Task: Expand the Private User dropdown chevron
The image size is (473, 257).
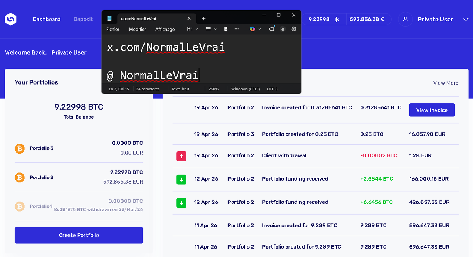Action: pyautogui.click(x=466, y=20)
